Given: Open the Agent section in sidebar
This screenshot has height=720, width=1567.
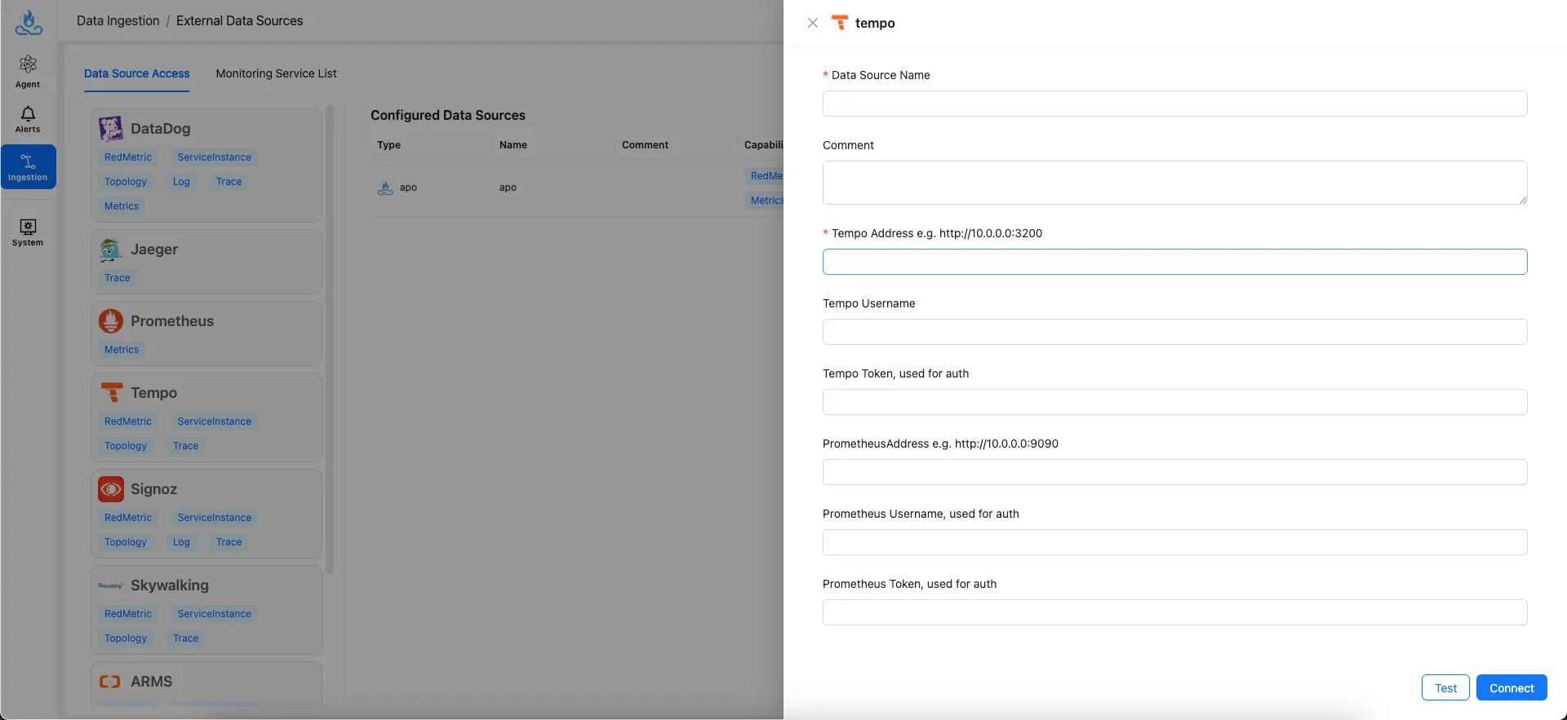Looking at the screenshot, I should (28, 72).
